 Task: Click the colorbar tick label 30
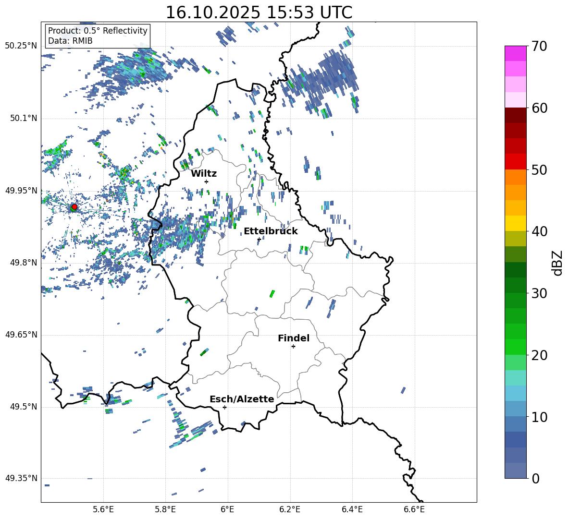[539, 293]
